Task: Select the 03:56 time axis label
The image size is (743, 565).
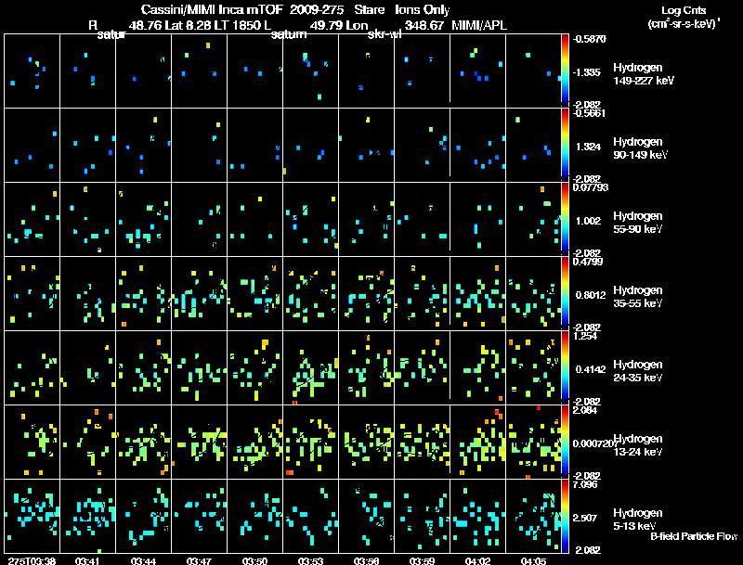Action: pyautogui.click(x=366, y=560)
